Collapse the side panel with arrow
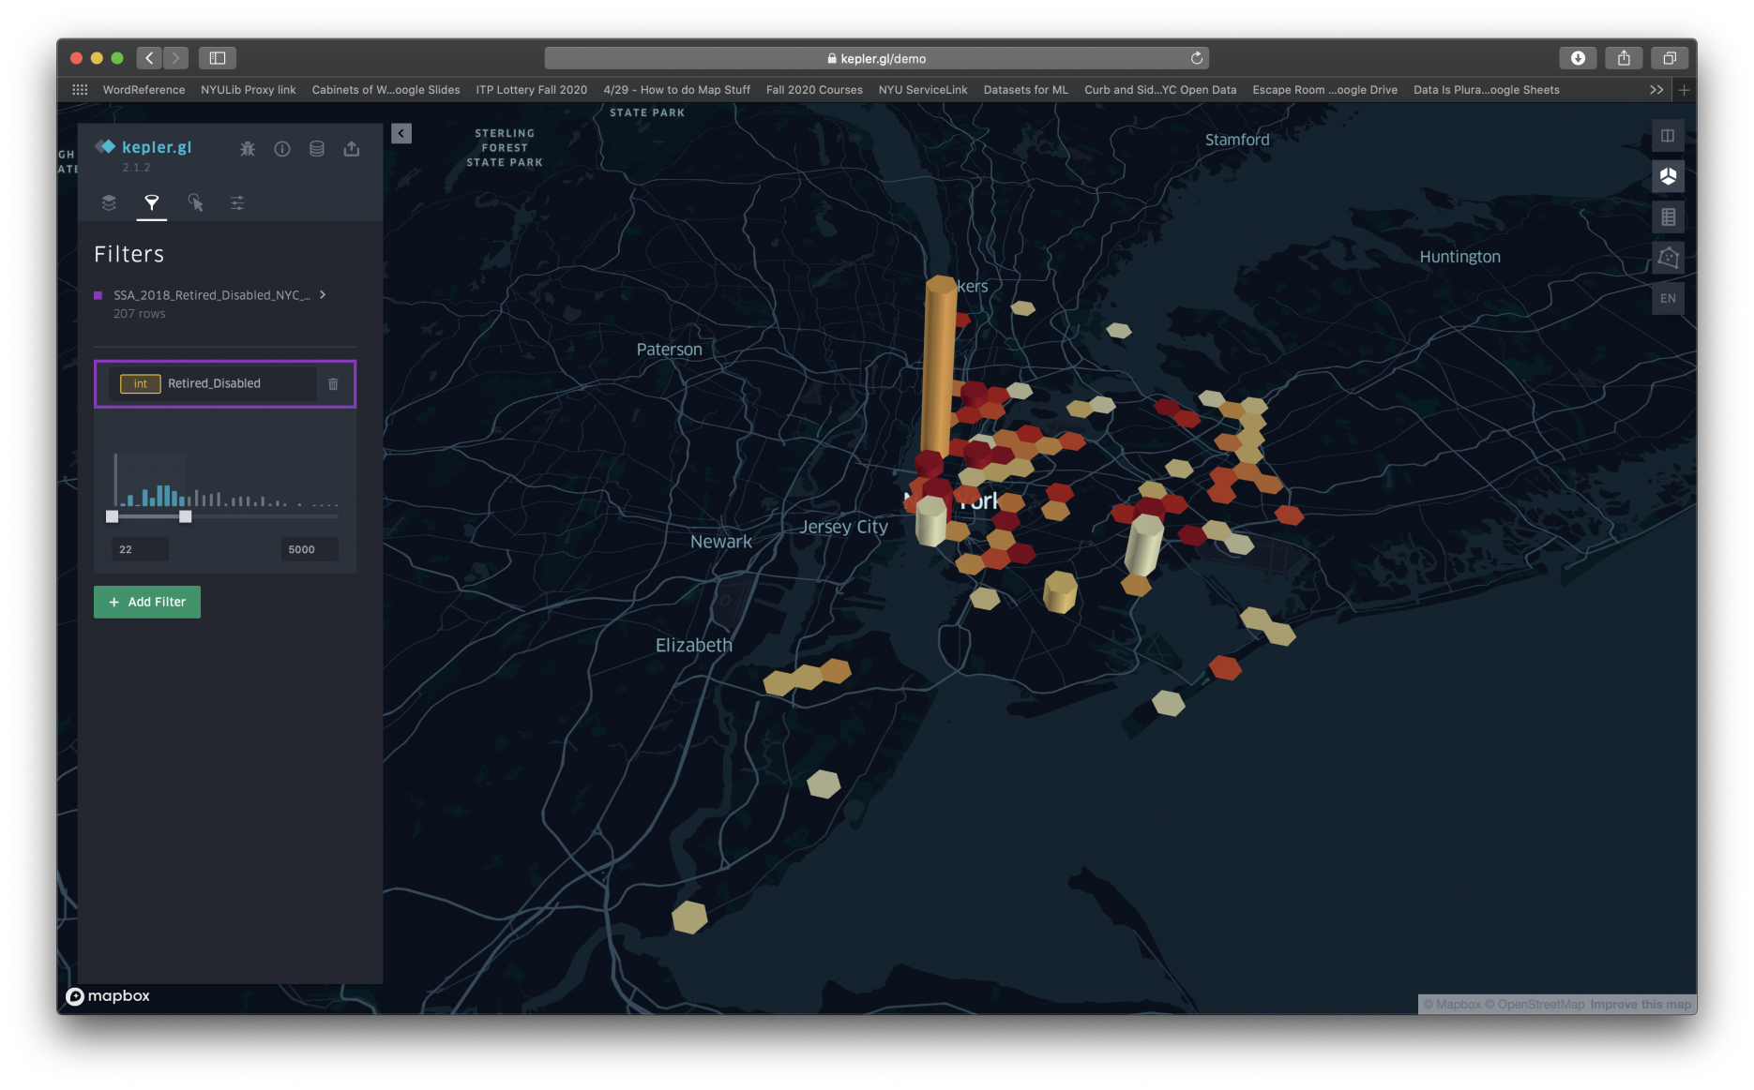 coord(401,133)
